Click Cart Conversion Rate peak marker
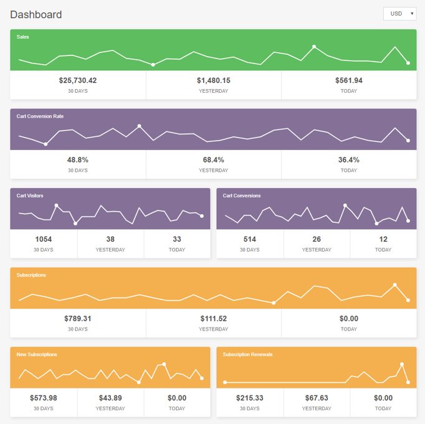This screenshot has height=424, width=425. (x=140, y=126)
